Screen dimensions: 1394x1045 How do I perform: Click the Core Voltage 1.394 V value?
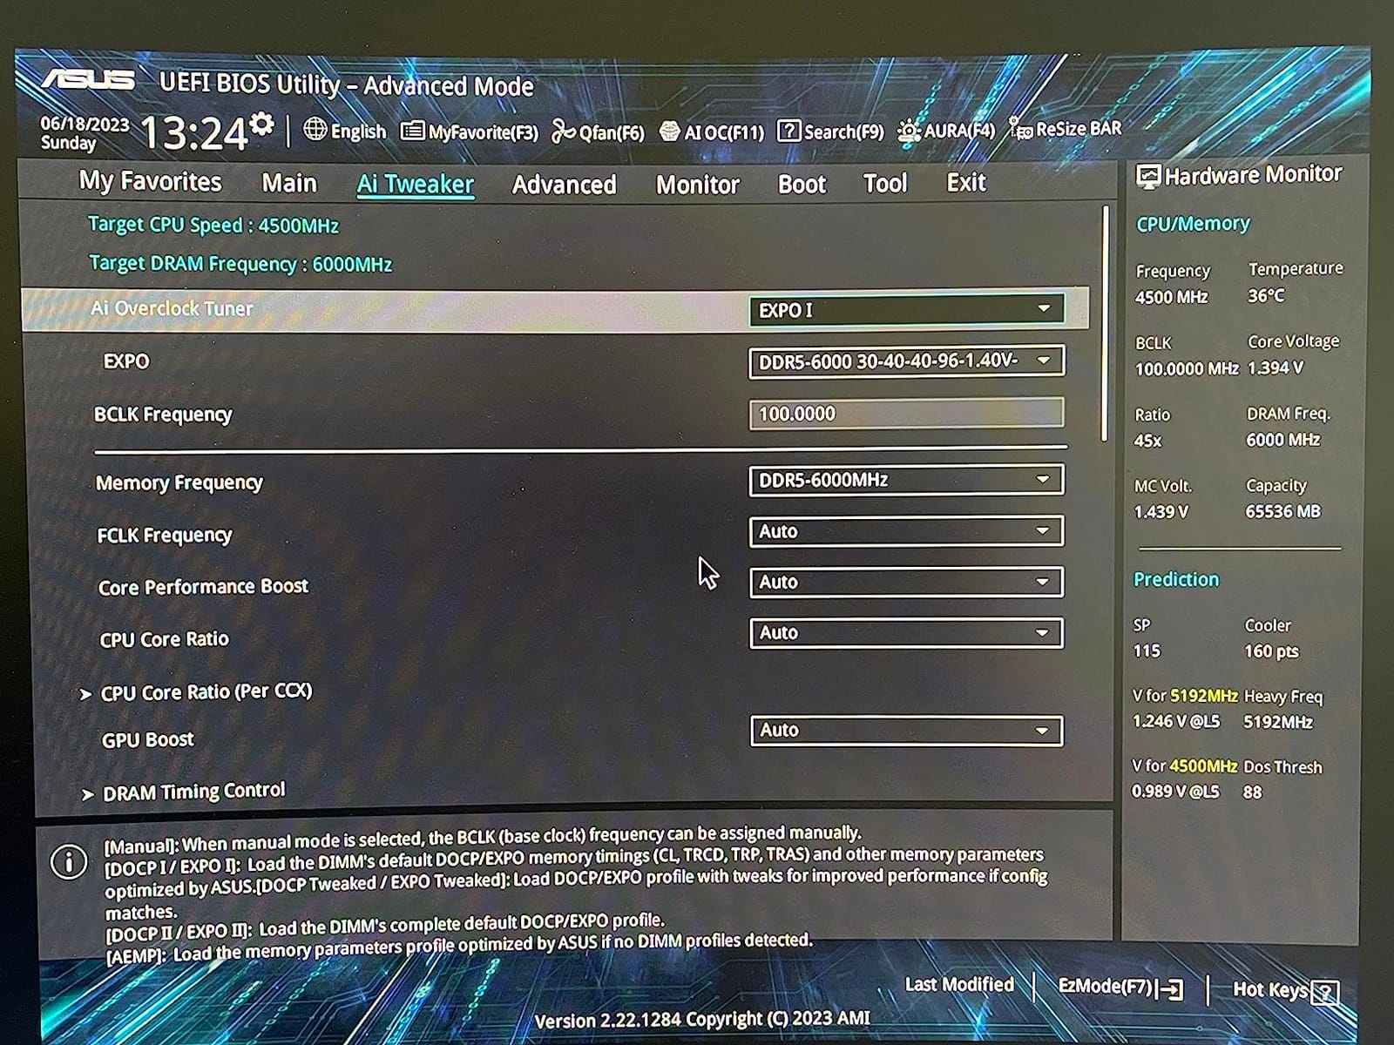click(x=1276, y=367)
